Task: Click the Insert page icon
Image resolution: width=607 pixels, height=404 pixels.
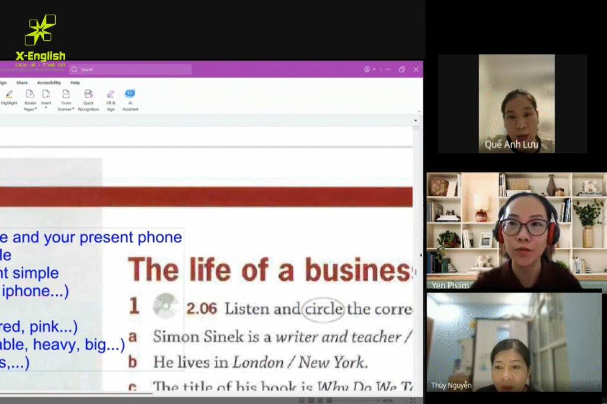Action: click(46, 94)
